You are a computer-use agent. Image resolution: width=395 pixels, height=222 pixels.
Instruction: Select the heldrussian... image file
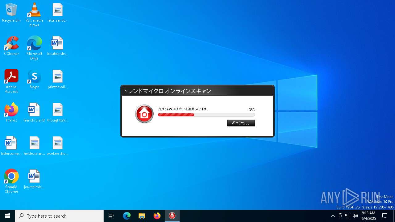pos(34,146)
